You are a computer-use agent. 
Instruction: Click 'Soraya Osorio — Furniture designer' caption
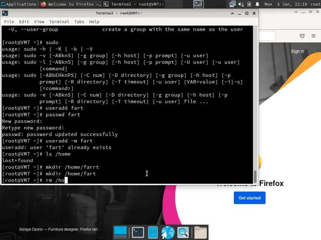[58, 229]
